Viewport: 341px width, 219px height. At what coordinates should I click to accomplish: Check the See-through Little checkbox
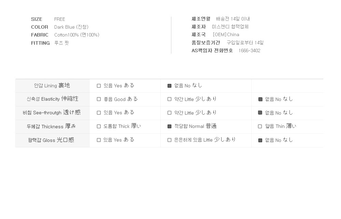pos(169,113)
